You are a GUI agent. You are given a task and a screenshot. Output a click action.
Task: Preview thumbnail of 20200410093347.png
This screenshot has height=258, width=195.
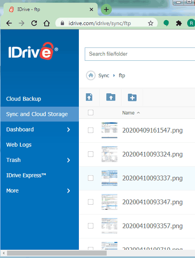109,202
